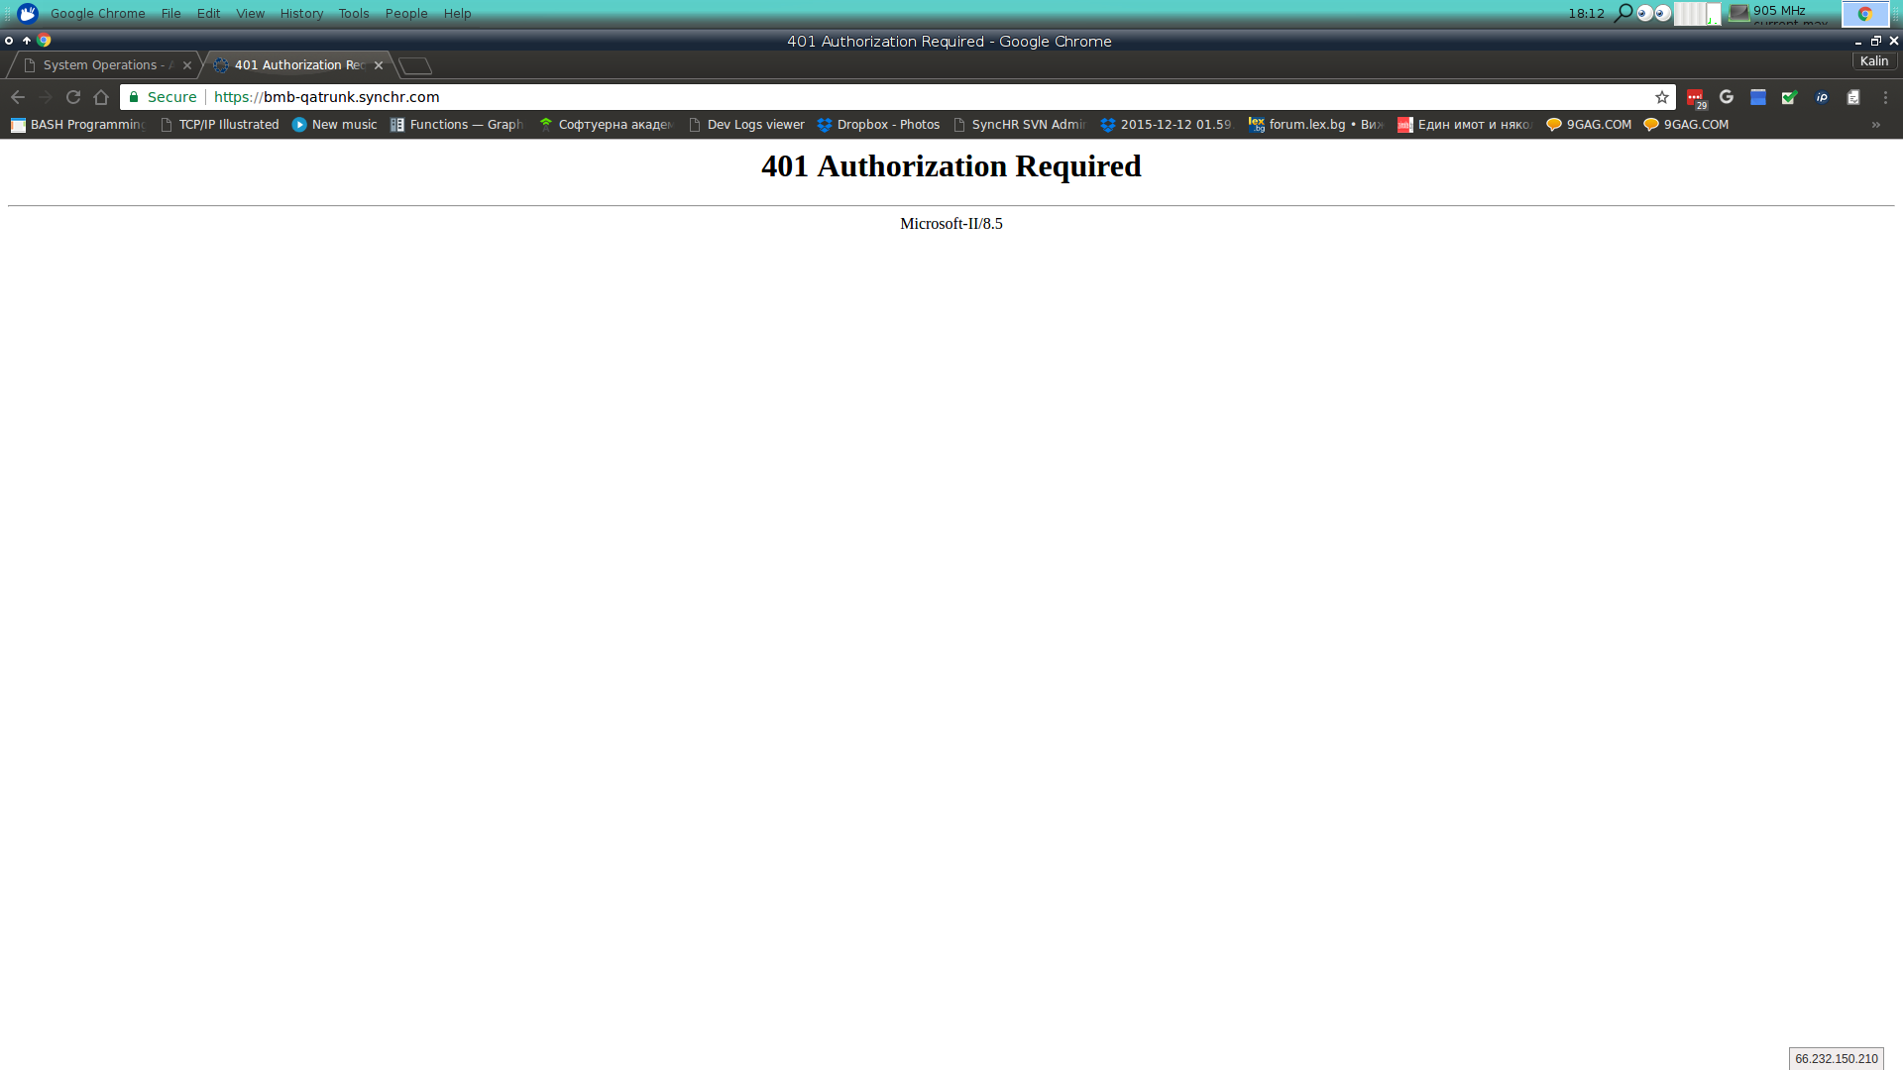Open the LastPass extension icon

click(1696, 98)
